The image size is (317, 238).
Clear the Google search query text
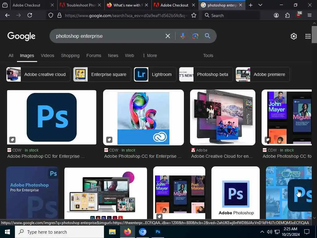click(167, 36)
